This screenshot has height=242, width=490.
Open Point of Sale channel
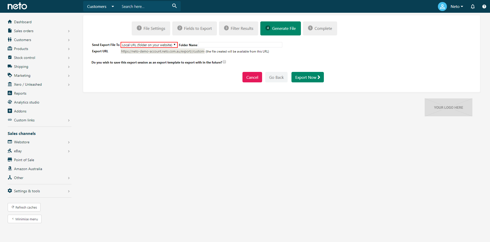24,160
